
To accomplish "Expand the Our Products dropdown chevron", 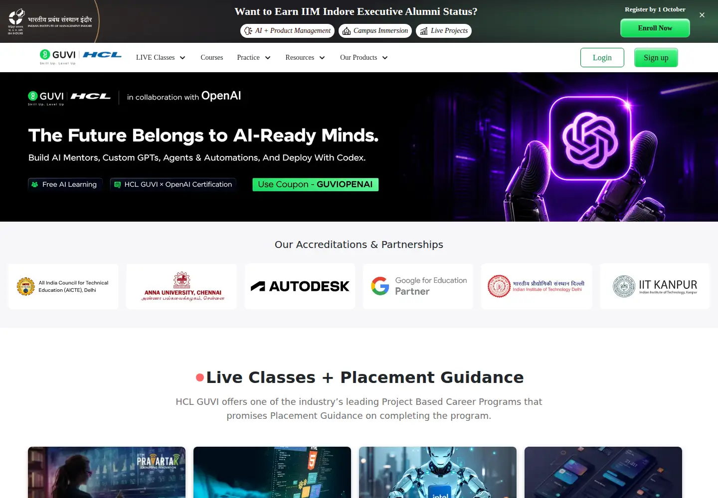I will click(x=385, y=58).
